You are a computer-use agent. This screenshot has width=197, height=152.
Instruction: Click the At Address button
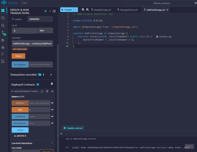point(20,64)
